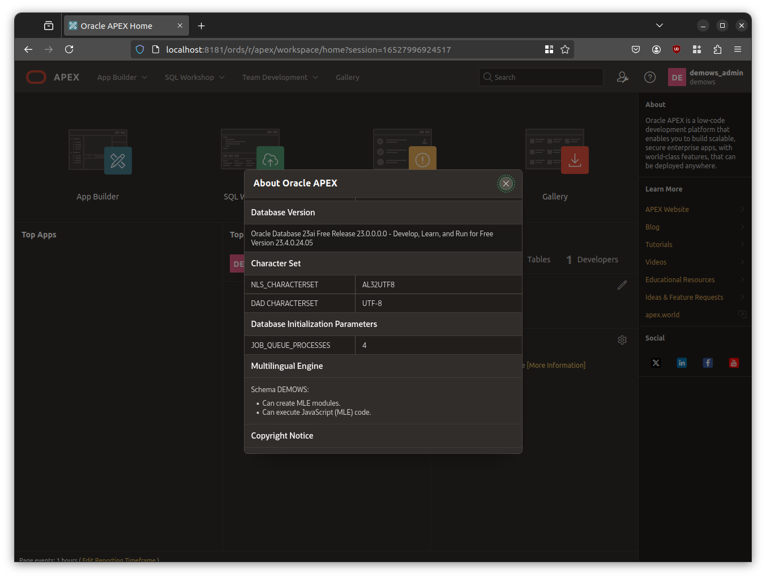This screenshot has width=766, height=578.
Task: Close the About Oracle APEX dialog
Action: 506,184
